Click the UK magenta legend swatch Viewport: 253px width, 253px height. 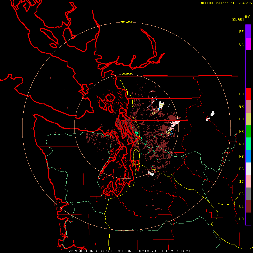tap(248, 44)
